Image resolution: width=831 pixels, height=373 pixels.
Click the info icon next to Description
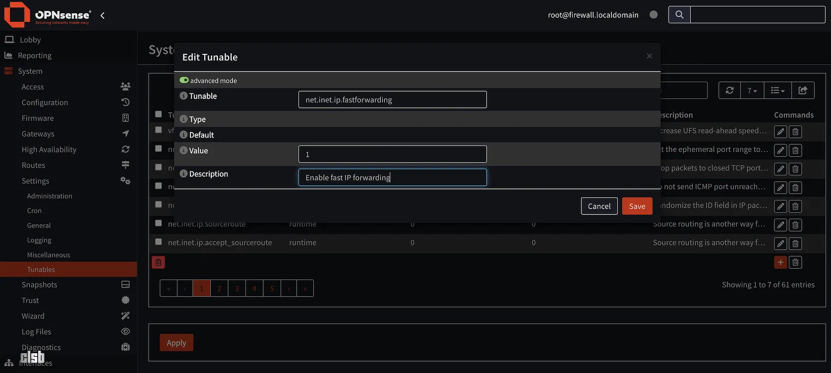(x=183, y=174)
